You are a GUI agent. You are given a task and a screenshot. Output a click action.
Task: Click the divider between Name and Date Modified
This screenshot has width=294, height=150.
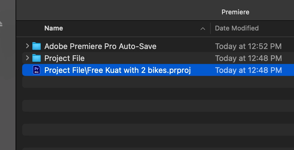coord(210,28)
